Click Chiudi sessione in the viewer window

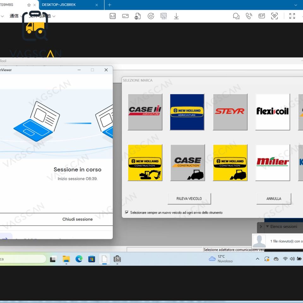coord(77,219)
